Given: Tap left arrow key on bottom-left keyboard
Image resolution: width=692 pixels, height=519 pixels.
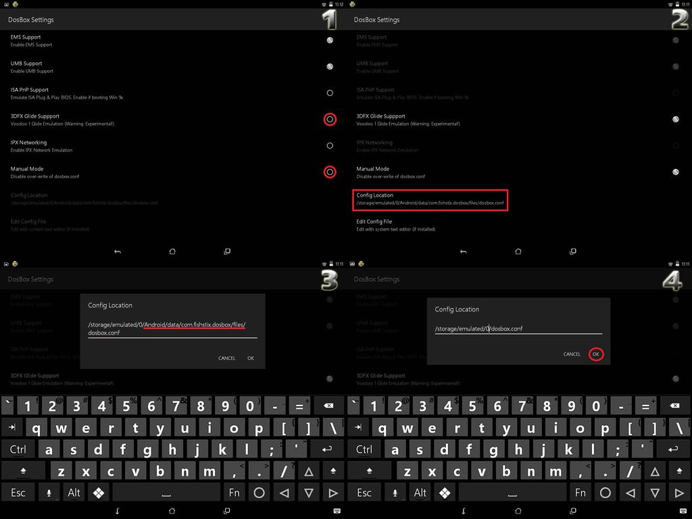Looking at the screenshot, I should point(285,493).
